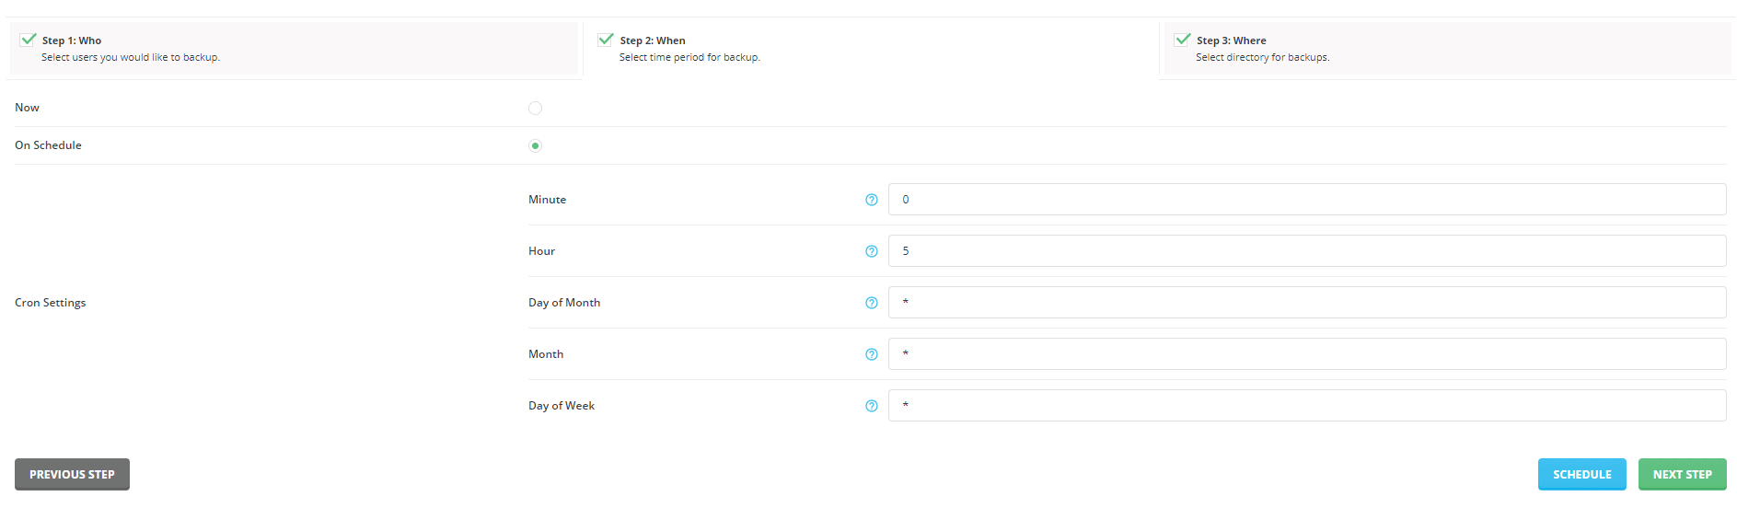
Task: Select the Day of Week input field
Action: [1306, 406]
